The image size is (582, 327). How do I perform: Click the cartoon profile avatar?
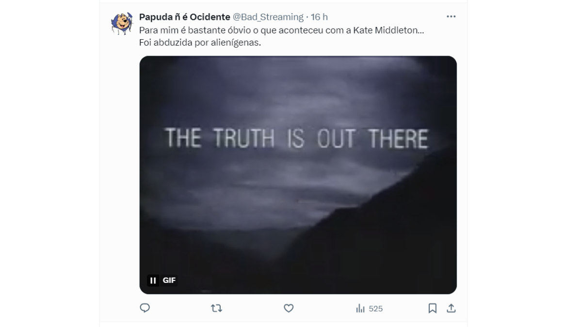point(121,23)
